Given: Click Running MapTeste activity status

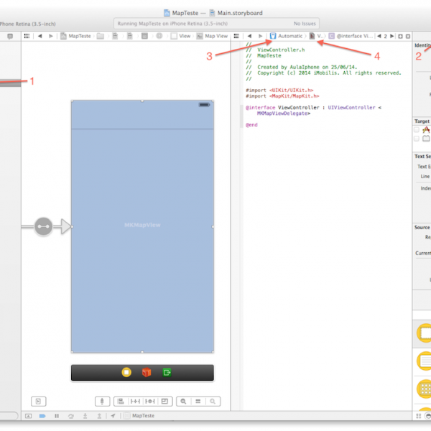Looking at the screenshot, I should (x=172, y=24).
